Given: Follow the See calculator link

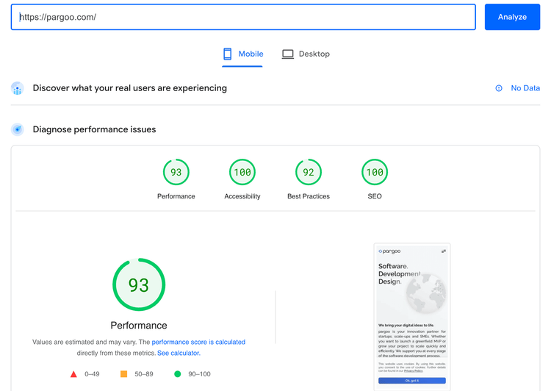Looking at the screenshot, I should pyautogui.click(x=178, y=353).
